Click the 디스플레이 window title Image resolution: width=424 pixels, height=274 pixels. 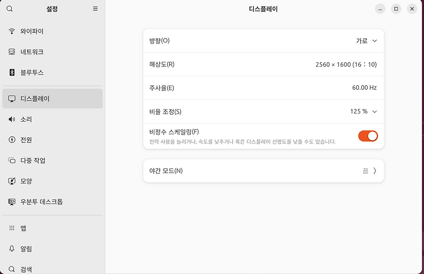pyautogui.click(x=263, y=9)
